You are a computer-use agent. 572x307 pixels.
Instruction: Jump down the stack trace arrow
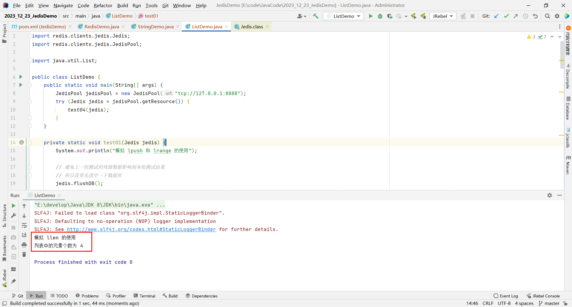coord(24,215)
